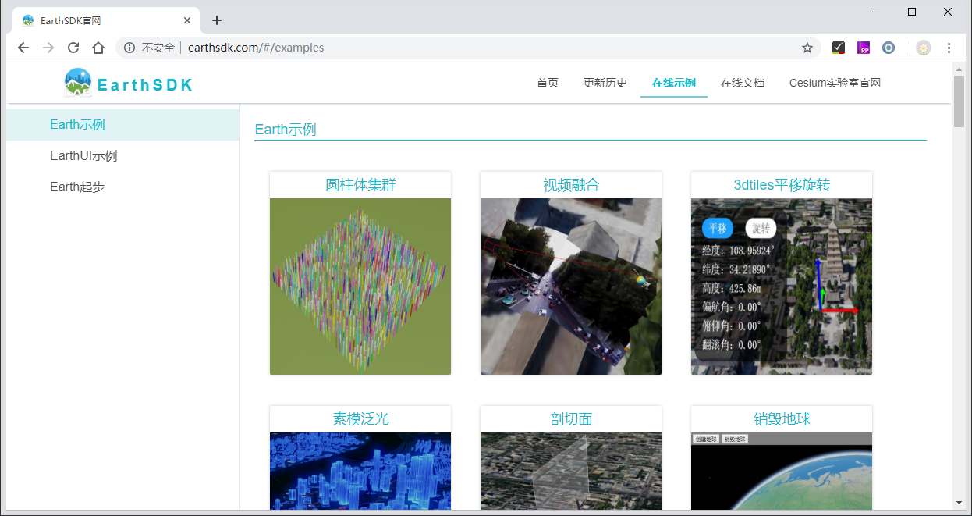Open the browser home page
972x516 pixels.
point(98,48)
